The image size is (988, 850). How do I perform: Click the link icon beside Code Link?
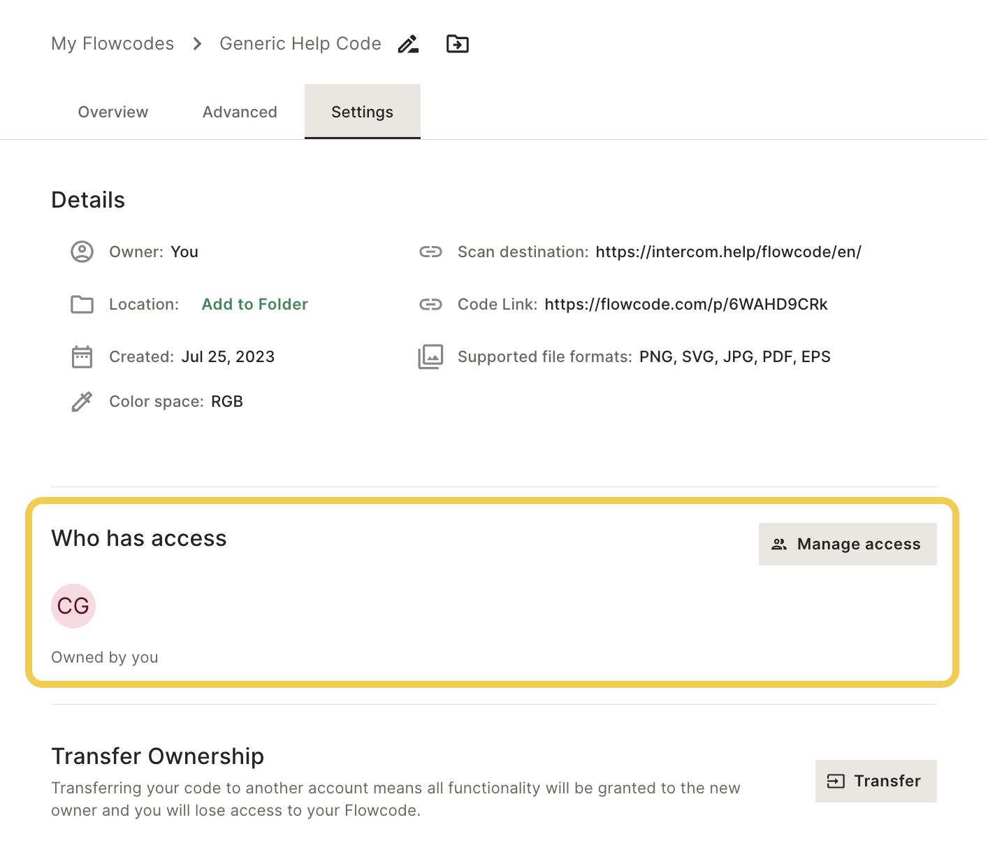430,304
